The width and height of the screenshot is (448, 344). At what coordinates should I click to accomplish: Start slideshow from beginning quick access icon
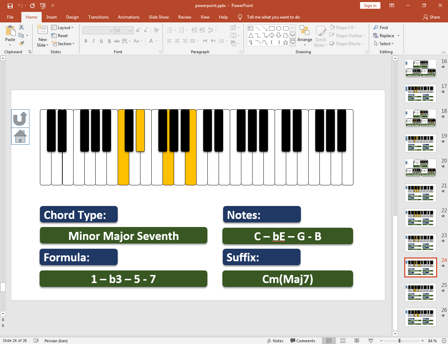click(43, 6)
